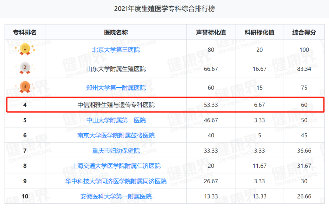Click rank number 10
329x211 pixels.
pos(25,196)
